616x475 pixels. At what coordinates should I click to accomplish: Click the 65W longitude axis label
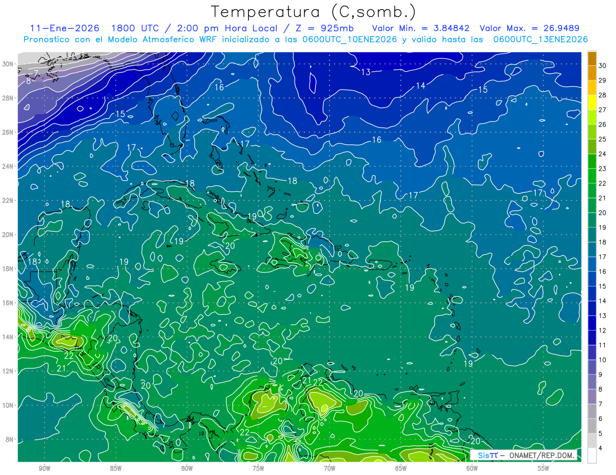pyautogui.click(x=401, y=468)
